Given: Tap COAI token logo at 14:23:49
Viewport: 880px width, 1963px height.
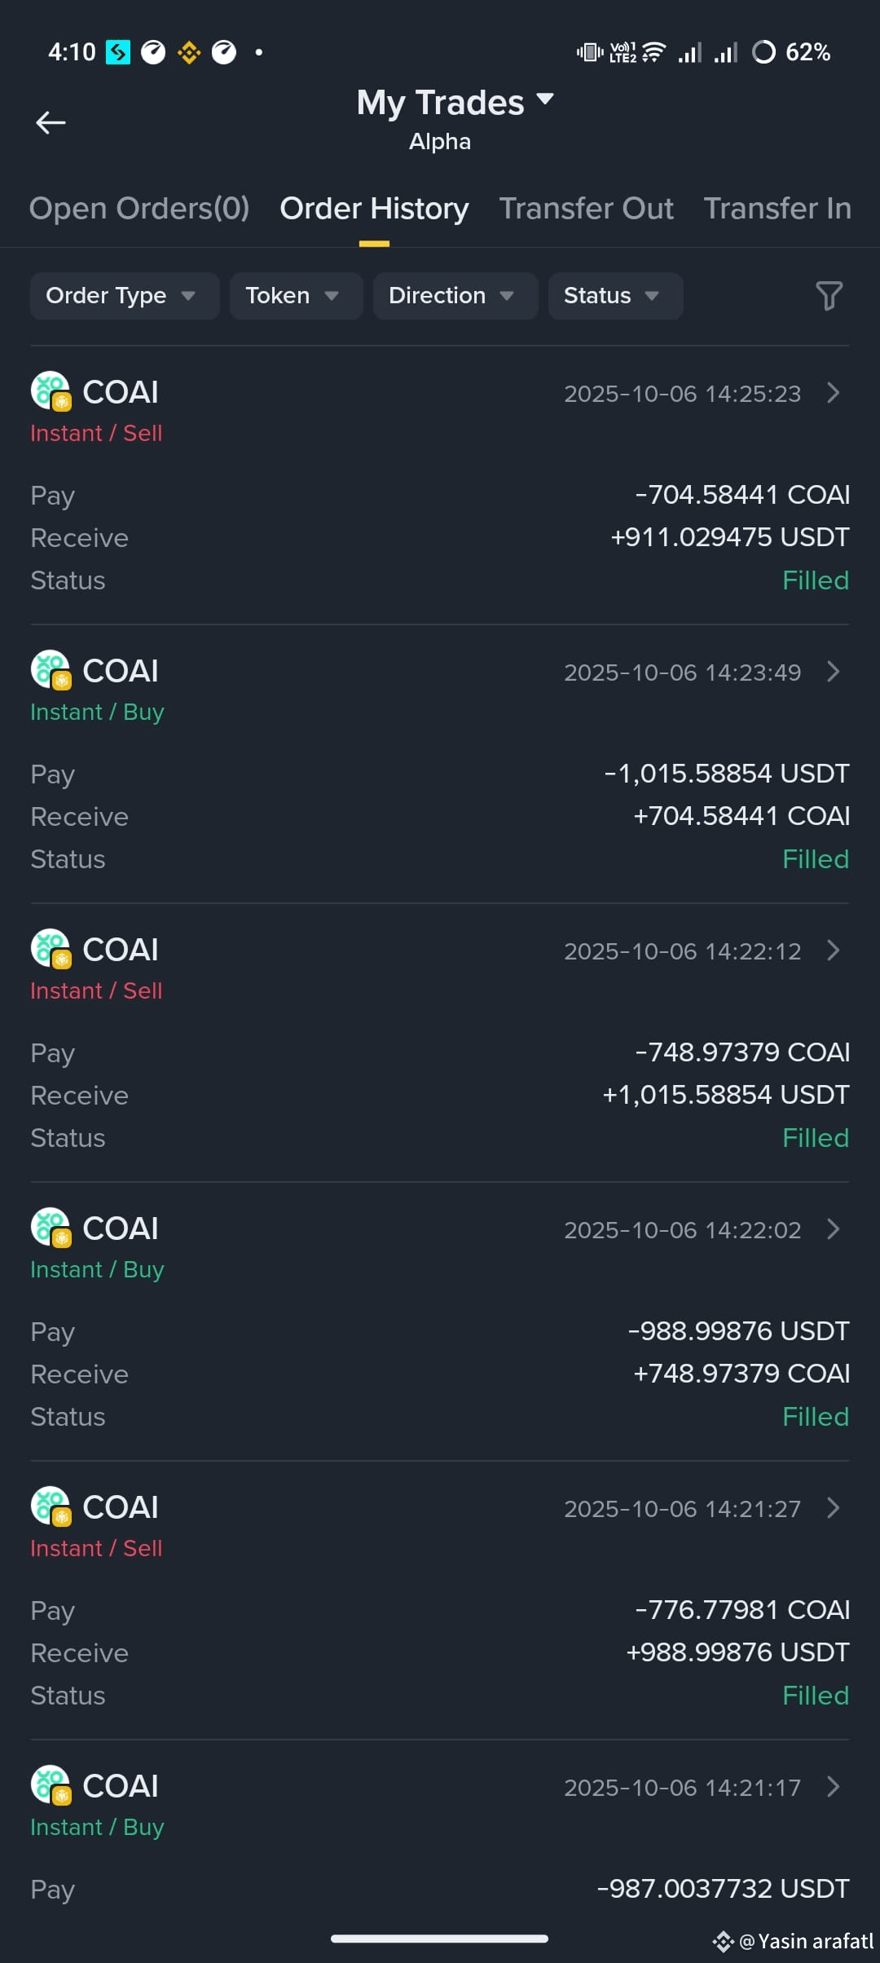Looking at the screenshot, I should click(x=51, y=670).
